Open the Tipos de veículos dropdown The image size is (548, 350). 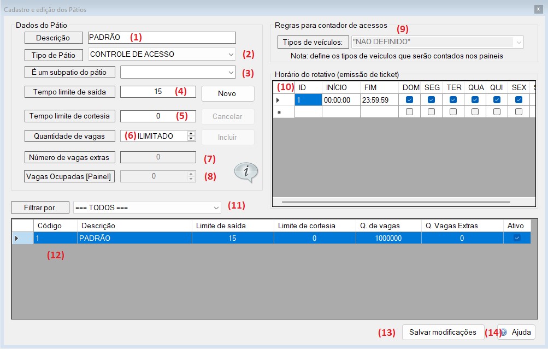coord(519,42)
